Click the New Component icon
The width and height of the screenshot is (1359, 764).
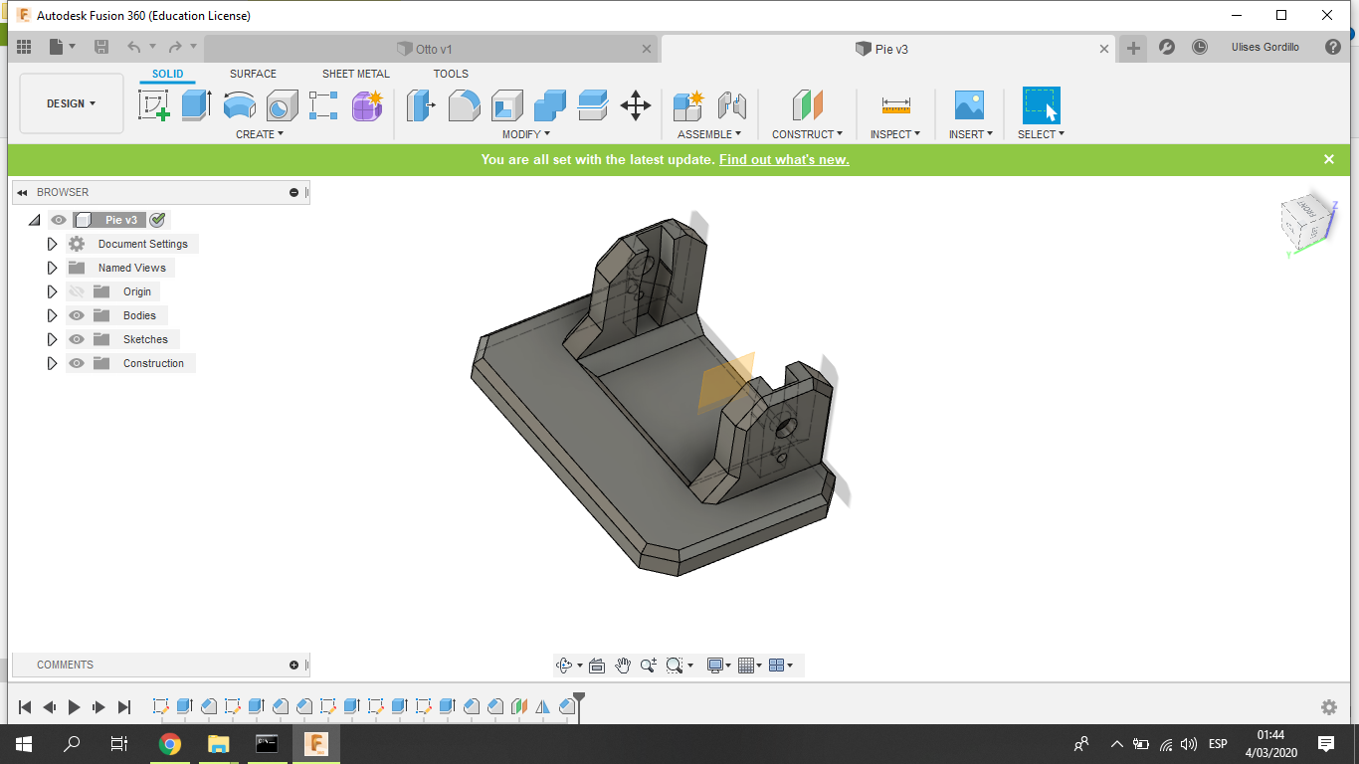(x=688, y=104)
